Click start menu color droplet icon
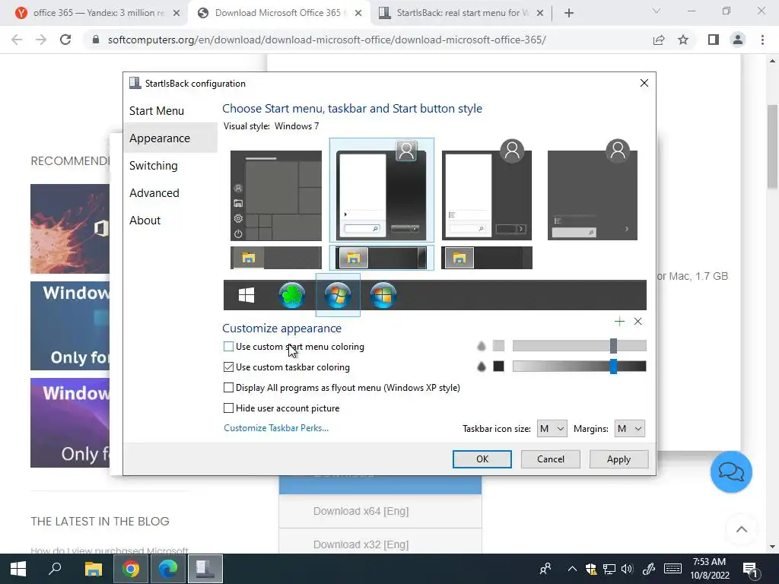779x584 pixels. (x=482, y=346)
